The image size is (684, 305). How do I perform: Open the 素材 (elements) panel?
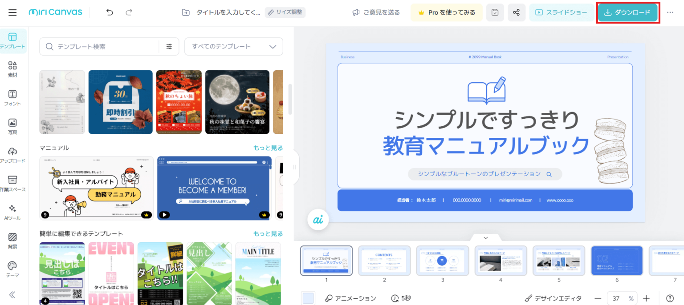point(12,69)
